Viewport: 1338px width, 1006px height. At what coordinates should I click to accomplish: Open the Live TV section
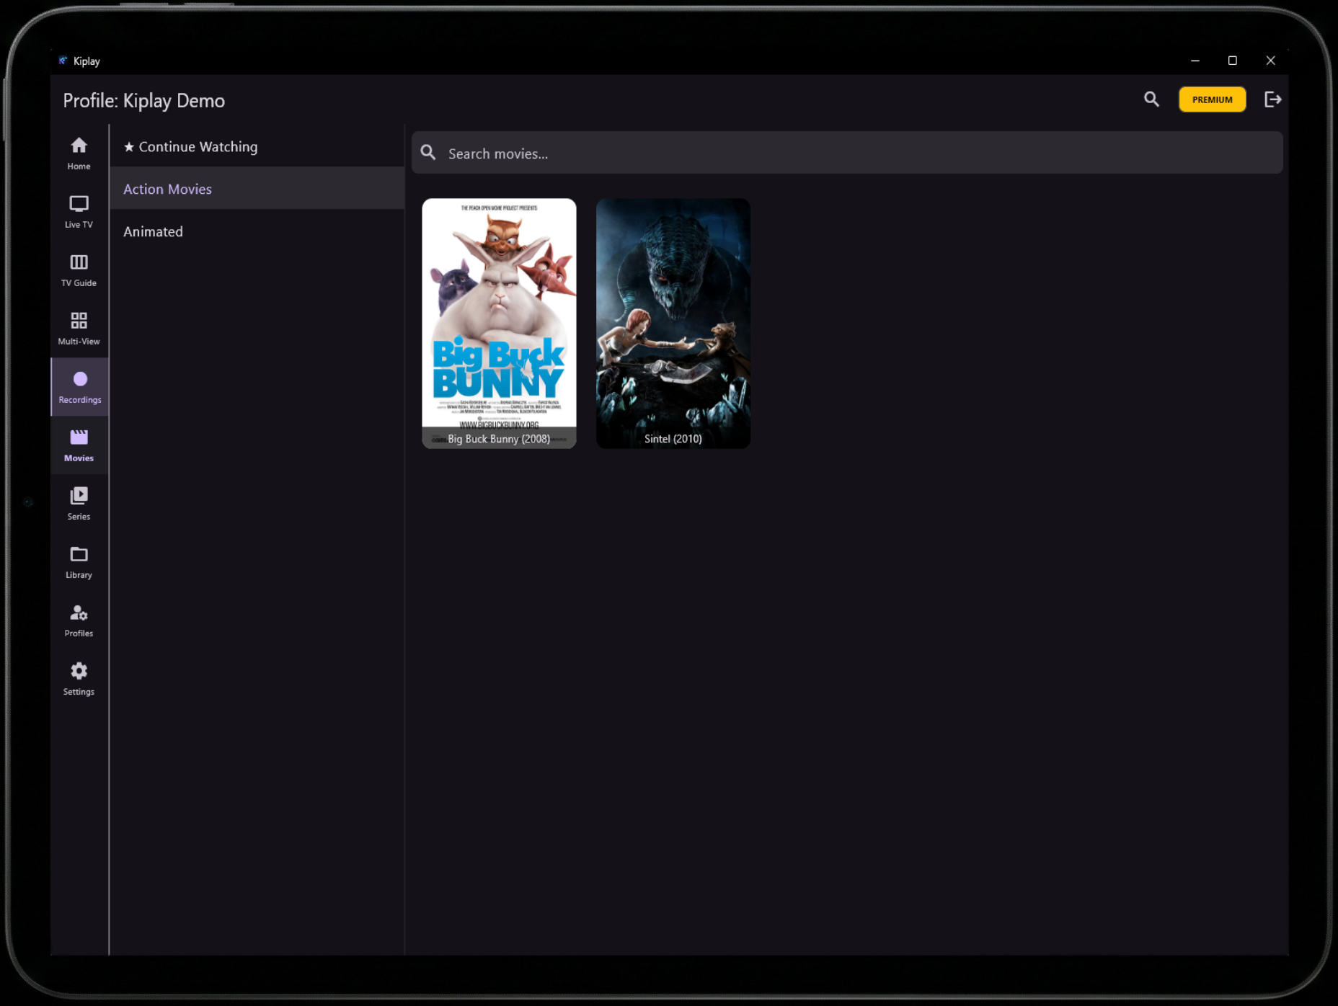point(79,212)
